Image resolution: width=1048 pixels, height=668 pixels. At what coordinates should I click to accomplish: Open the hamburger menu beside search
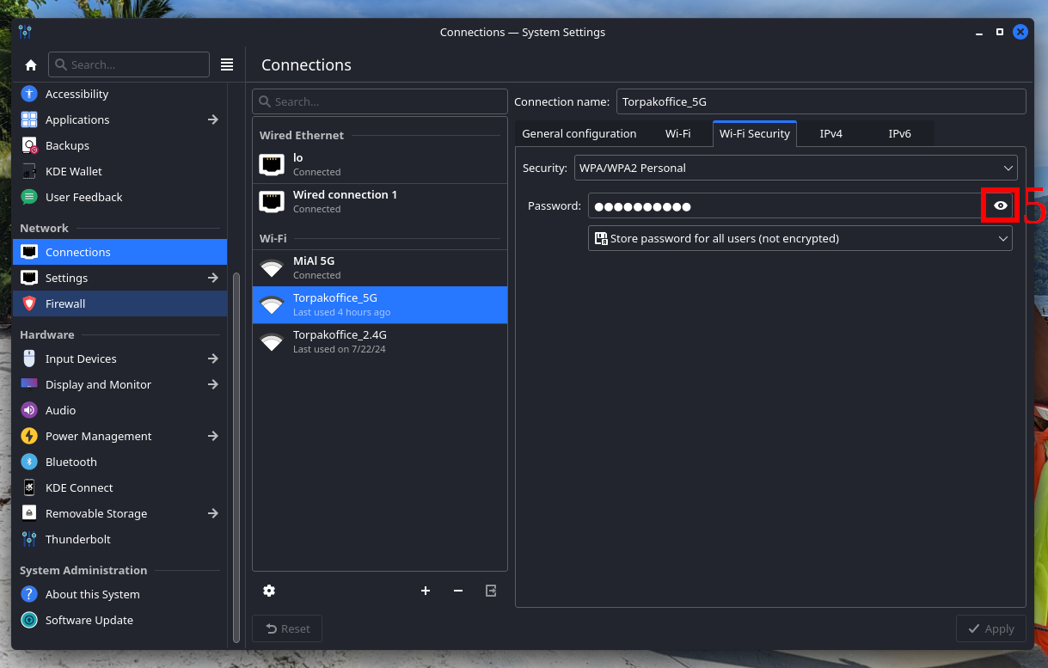(x=227, y=64)
